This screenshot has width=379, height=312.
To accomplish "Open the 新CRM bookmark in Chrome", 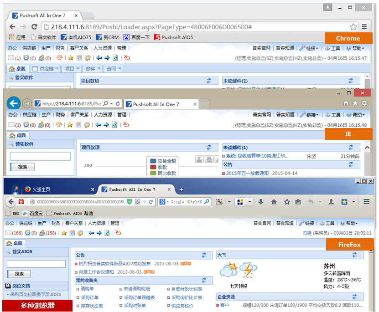I will [107, 37].
